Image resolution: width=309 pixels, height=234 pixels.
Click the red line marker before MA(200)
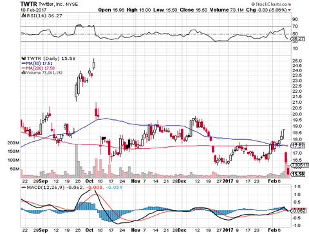[x=23, y=68]
